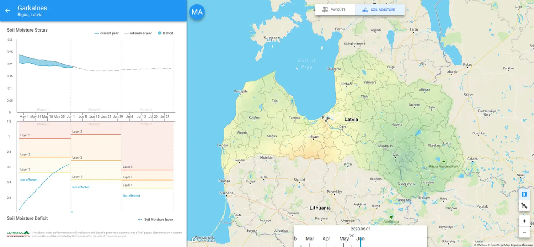The width and height of the screenshot is (534, 247).
Task: Click the droplet icon on Soil Moisture tab
Action: coord(365,10)
